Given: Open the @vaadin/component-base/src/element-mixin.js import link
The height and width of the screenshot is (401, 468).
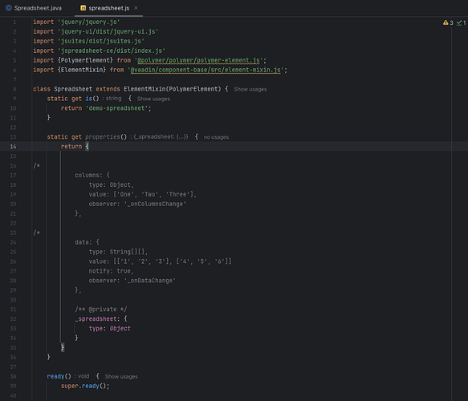Looking at the screenshot, I should click(x=206, y=70).
